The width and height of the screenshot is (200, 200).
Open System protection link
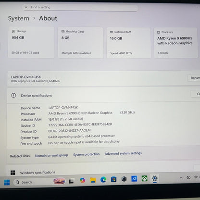(x=87, y=154)
